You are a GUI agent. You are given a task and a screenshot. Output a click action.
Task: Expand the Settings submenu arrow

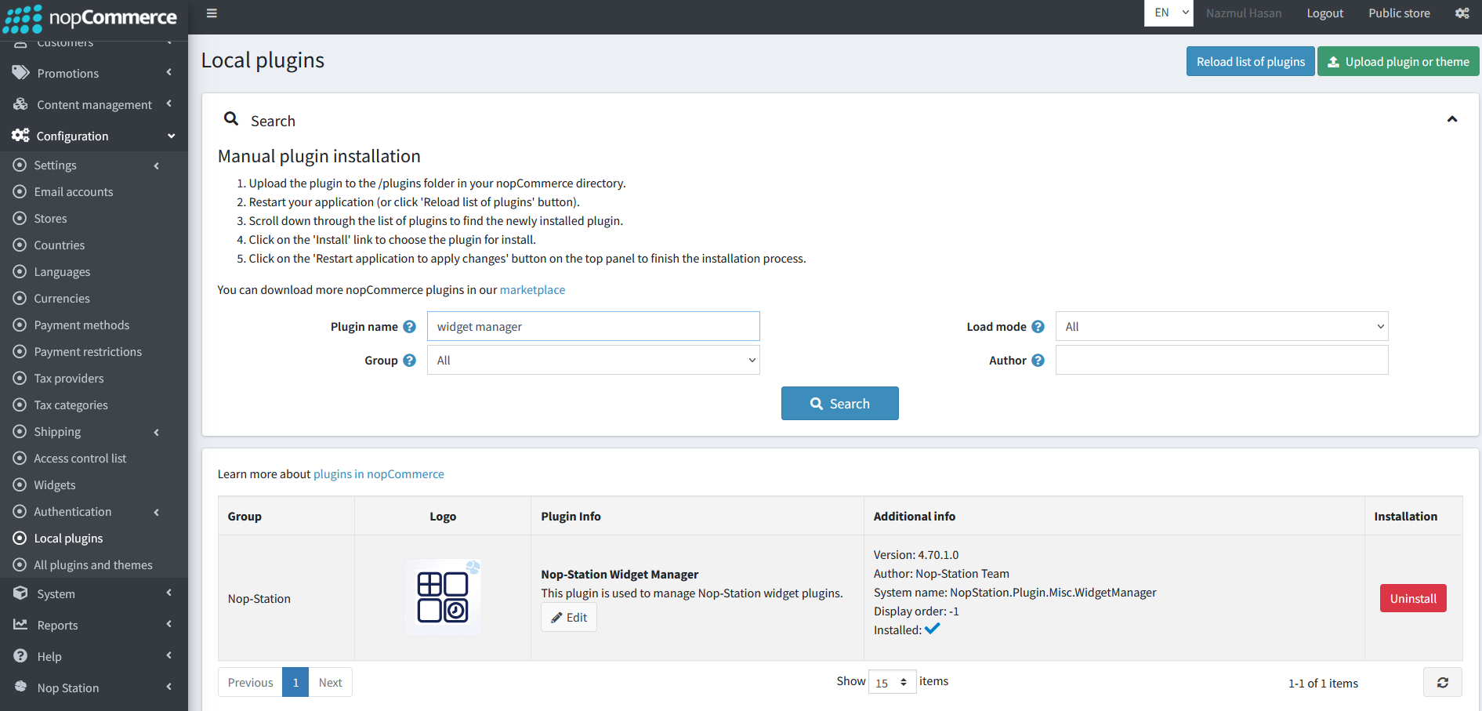[157, 165]
